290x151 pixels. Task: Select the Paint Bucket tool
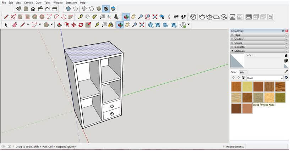click(111, 25)
